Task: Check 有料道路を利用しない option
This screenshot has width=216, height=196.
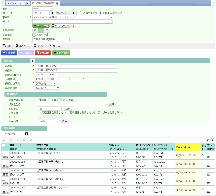Action: pos(68,113)
